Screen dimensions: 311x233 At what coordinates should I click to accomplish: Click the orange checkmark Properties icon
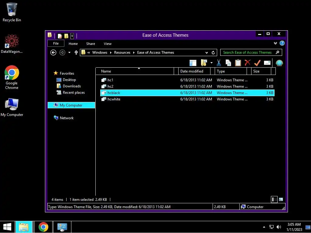click(257, 63)
